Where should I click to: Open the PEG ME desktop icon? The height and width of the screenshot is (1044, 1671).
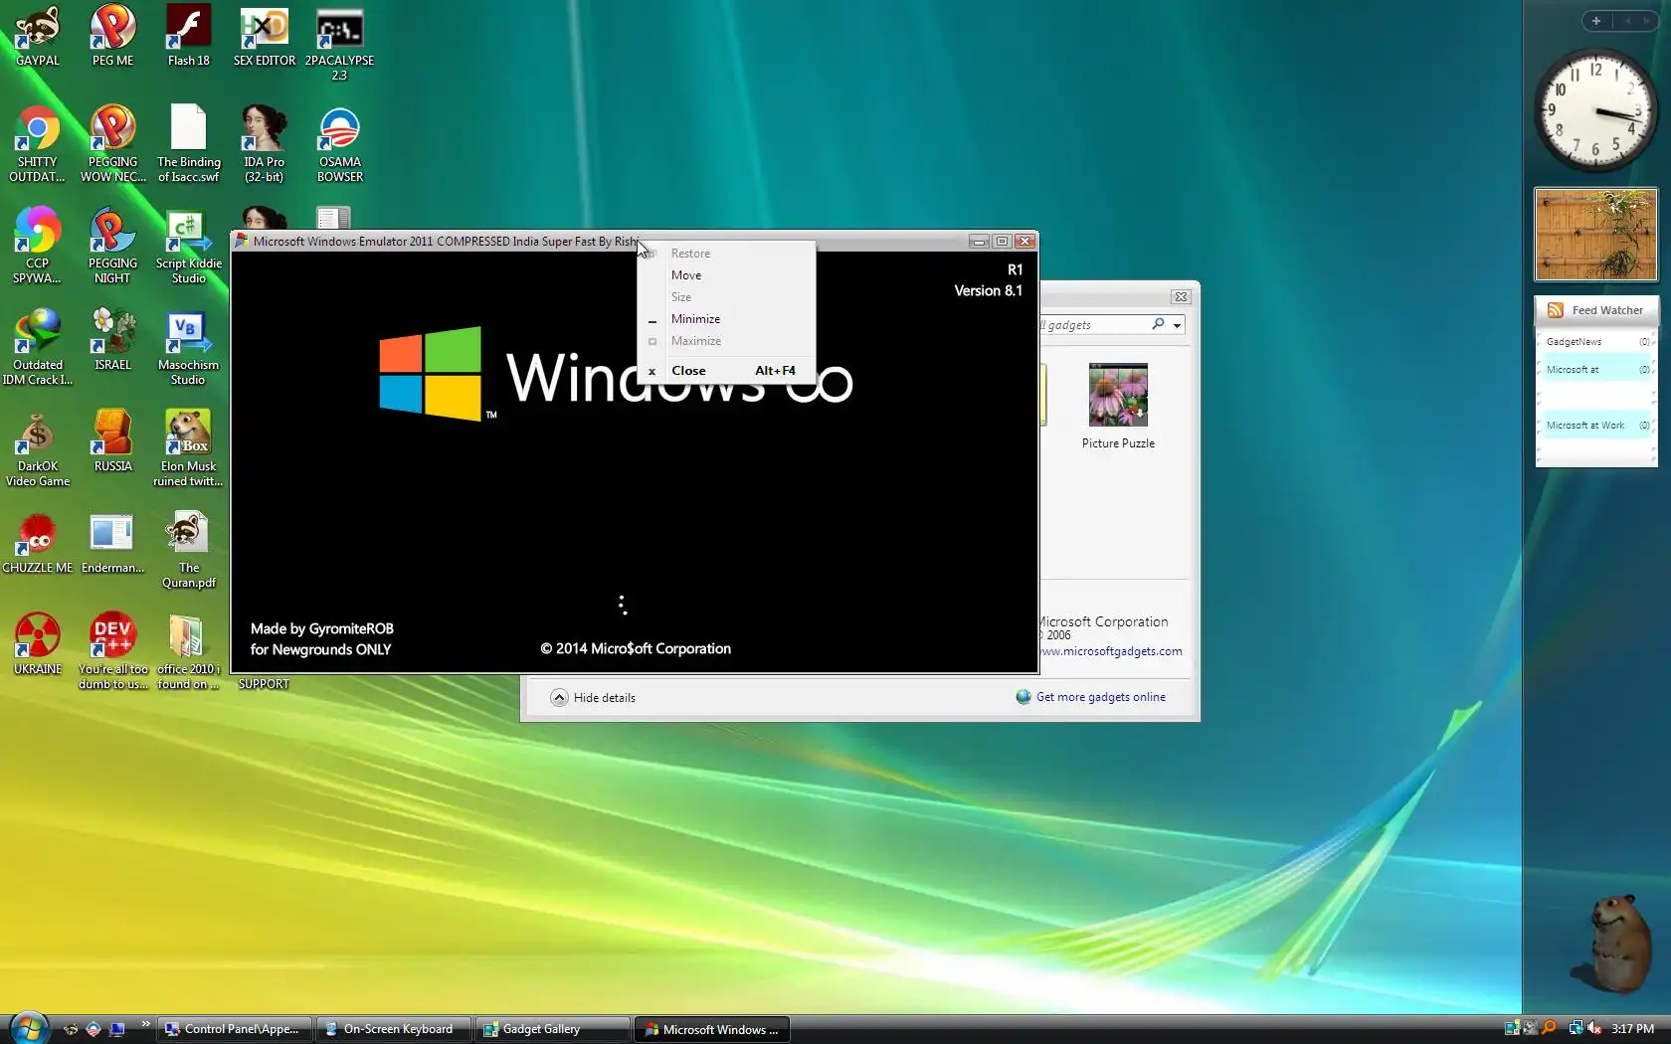coord(112,36)
